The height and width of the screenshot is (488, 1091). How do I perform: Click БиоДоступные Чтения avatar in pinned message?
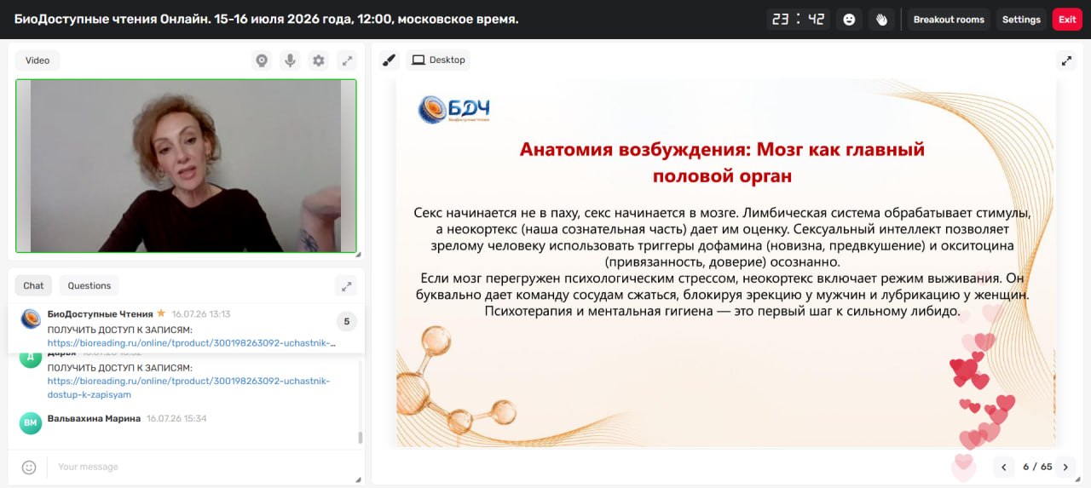coord(31,319)
